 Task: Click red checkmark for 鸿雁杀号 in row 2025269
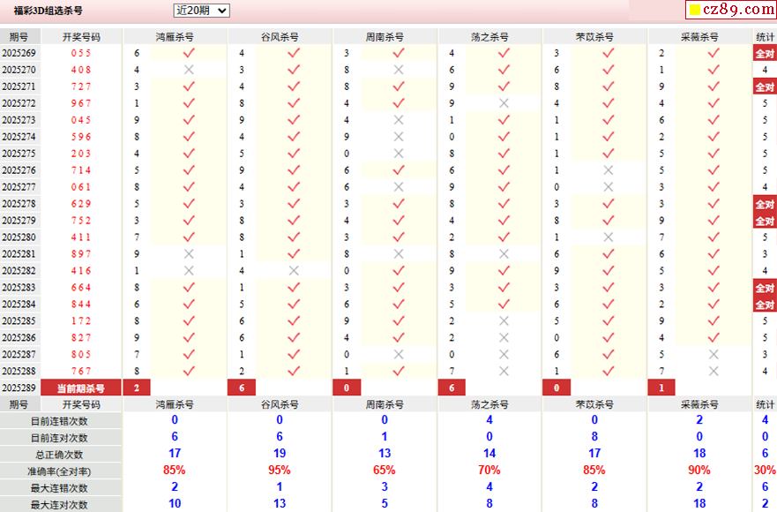click(x=188, y=53)
